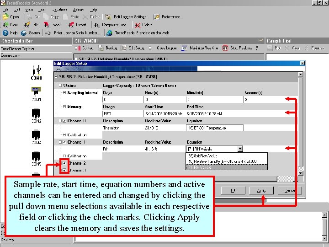Screen dimensions: 329x247
Task: Select the COM4 port icon
Action: coord(36,135)
